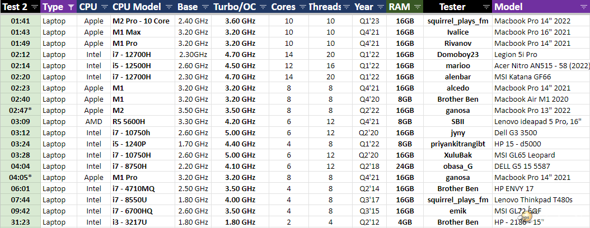Select tester cell 'priyankitrangibt'
The width and height of the screenshot is (590, 228).
tap(458, 144)
